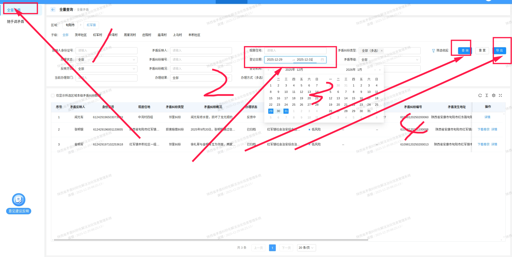Click the 矛盾反映人 input field

(x=201, y=51)
